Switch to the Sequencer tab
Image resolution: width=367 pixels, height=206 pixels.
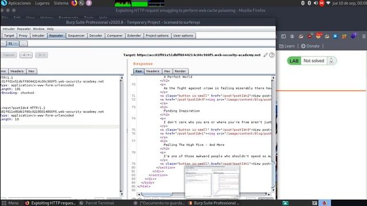pyautogui.click(x=76, y=35)
